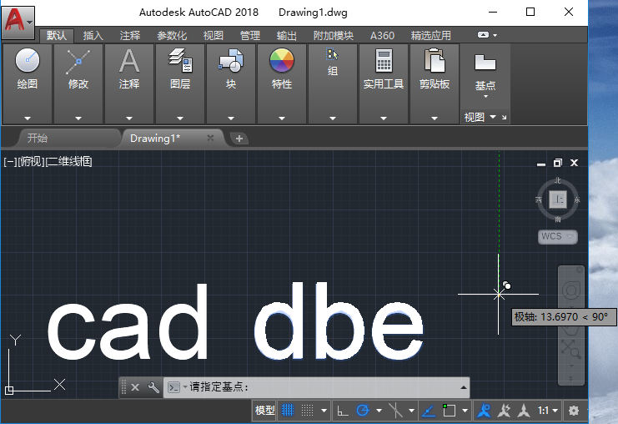Open the isometric drafting dropdown arrow
This screenshot has height=424, width=618.
pyautogui.click(x=411, y=411)
